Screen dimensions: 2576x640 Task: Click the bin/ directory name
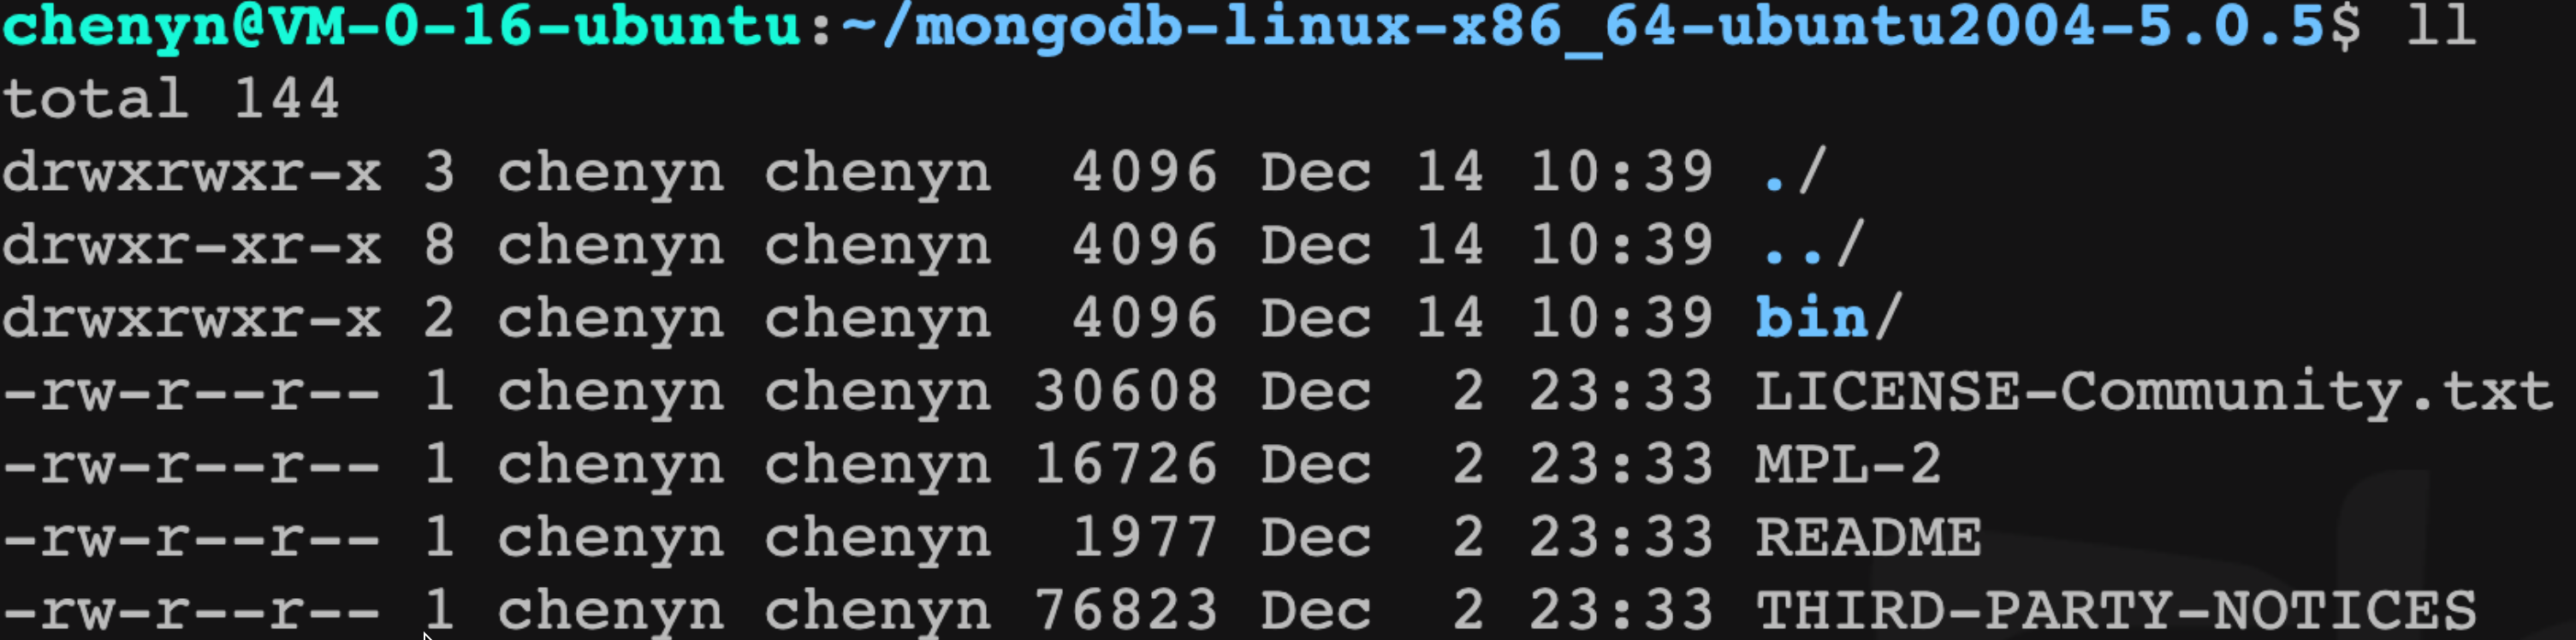tap(1828, 318)
